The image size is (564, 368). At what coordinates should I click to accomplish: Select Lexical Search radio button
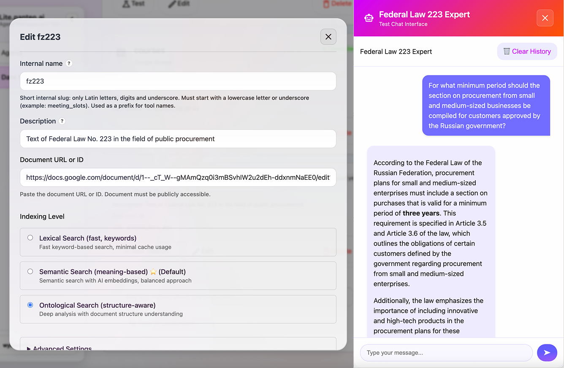tap(30, 238)
